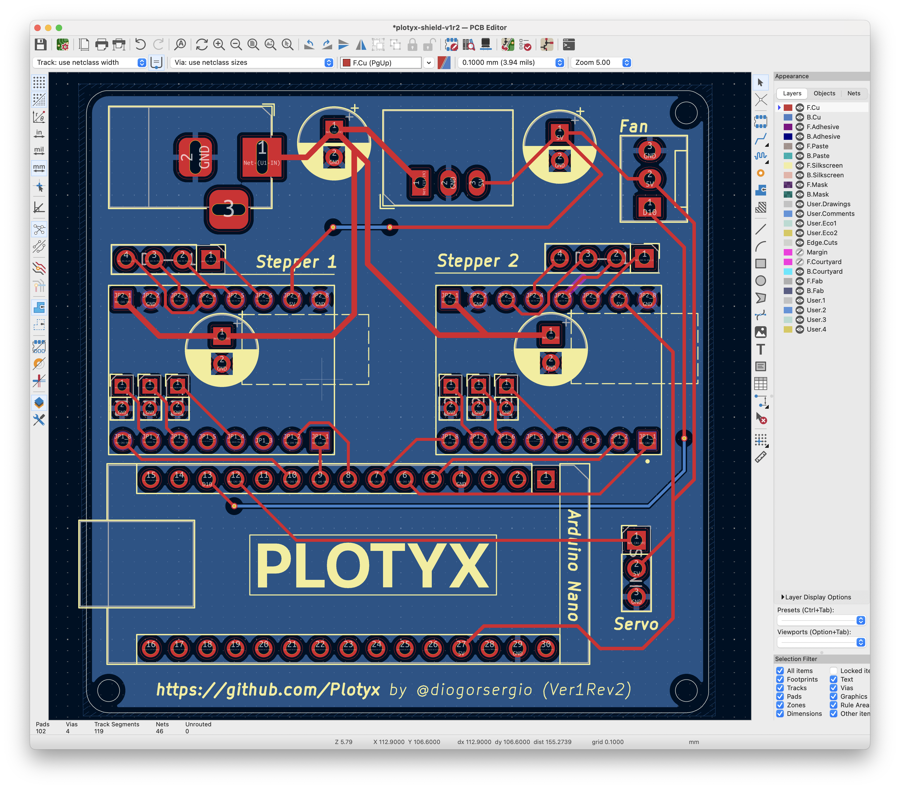Viewport: 900px width, 789px height.
Task: Switch to the Layers tab
Action: (x=792, y=93)
